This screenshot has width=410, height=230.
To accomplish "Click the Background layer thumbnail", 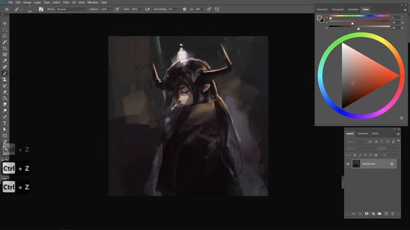I will tap(356, 164).
